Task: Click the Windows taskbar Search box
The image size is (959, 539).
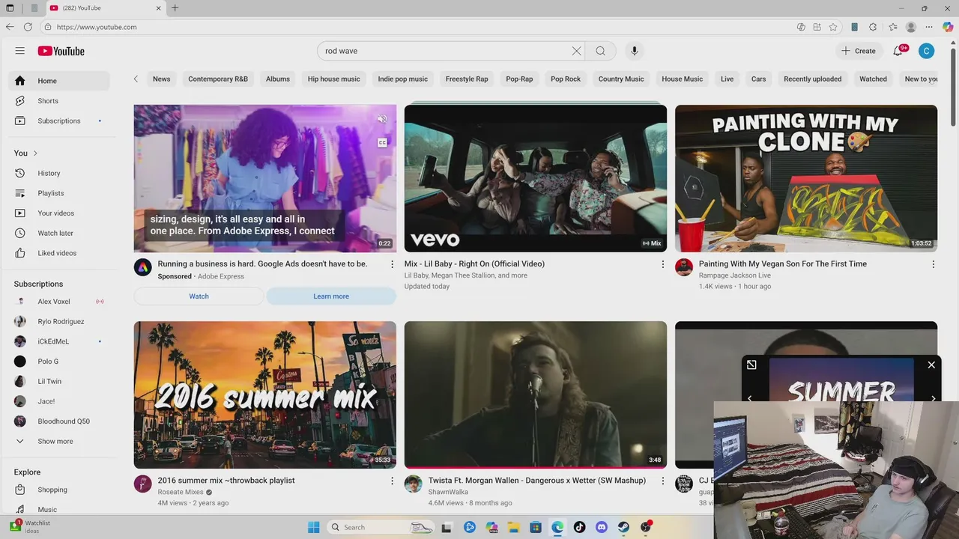Action: point(381,527)
